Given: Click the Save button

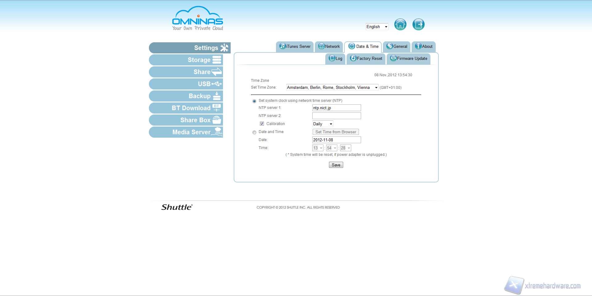Looking at the screenshot, I should (x=336, y=165).
